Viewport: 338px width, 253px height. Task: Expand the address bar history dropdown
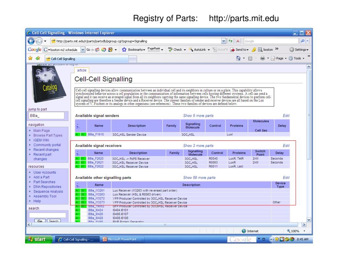[223, 41]
